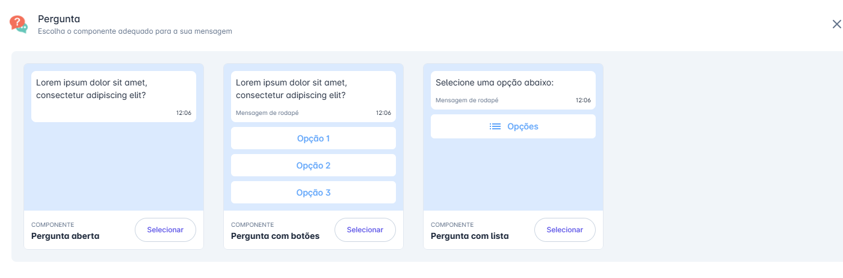The image size is (843, 278).
Task: Select the Pergunta aberta component
Action: 165,230
